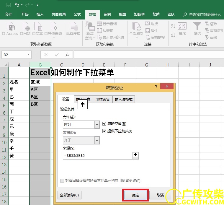The image size is (224, 205).
Task: Click Properties (属性) in ribbon
Action: pos(151,31)
